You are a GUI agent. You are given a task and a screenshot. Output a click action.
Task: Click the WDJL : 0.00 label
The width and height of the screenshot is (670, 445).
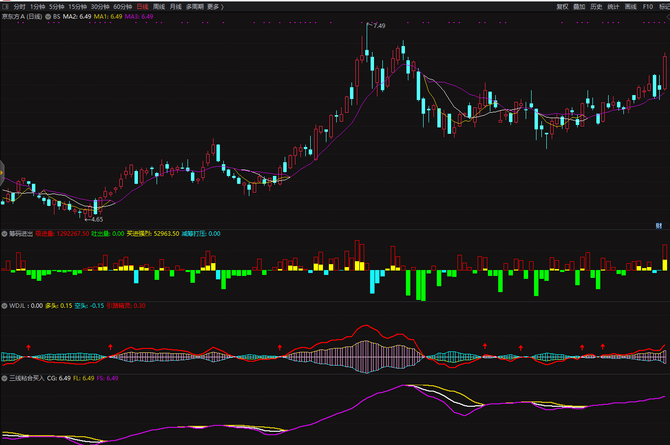(26, 306)
